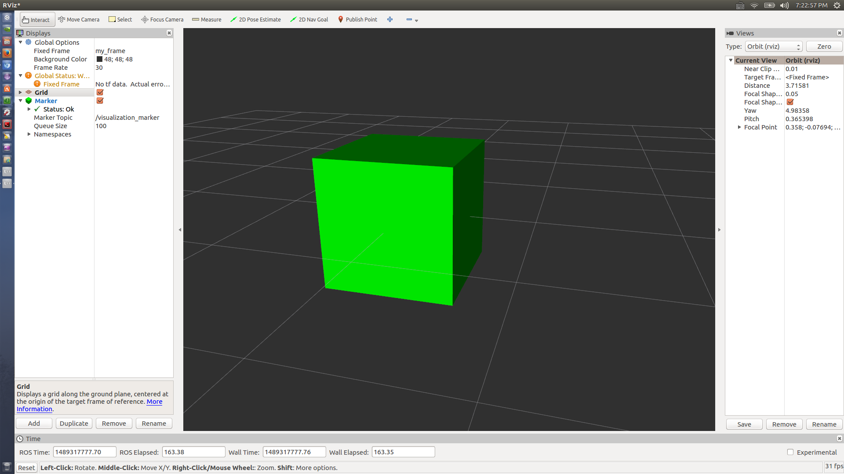Expand the Focal Point property

point(739,127)
